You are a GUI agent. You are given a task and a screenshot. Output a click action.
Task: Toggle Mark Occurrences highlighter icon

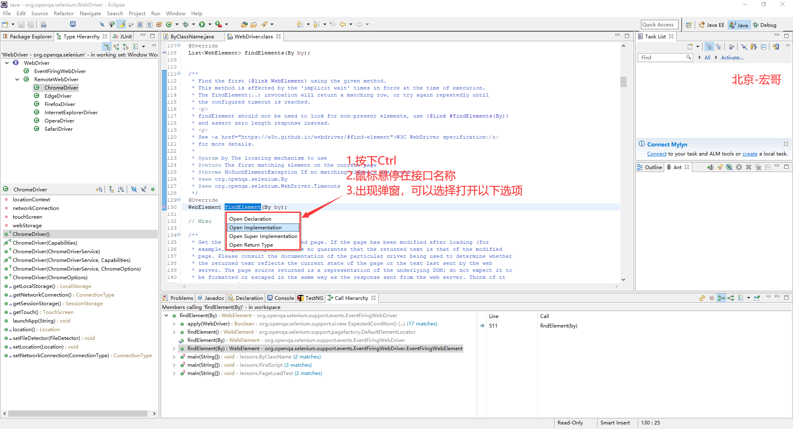122,25
